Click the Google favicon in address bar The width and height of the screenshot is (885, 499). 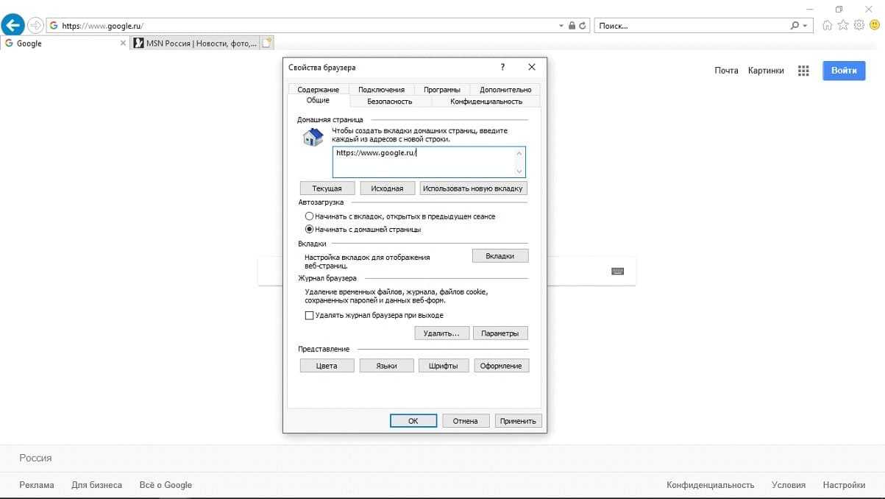54,25
